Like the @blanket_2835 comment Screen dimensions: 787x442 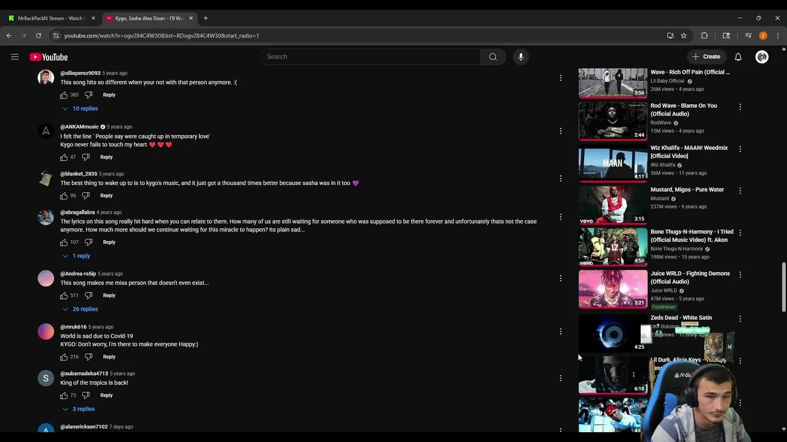pyautogui.click(x=64, y=196)
